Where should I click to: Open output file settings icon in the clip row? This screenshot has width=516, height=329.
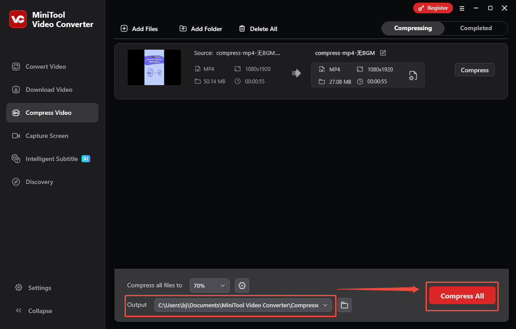click(413, 75)
